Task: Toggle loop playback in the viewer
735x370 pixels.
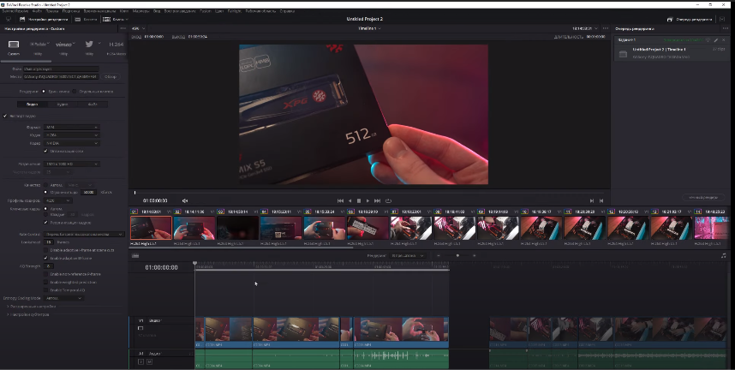Action: [388, 200]
